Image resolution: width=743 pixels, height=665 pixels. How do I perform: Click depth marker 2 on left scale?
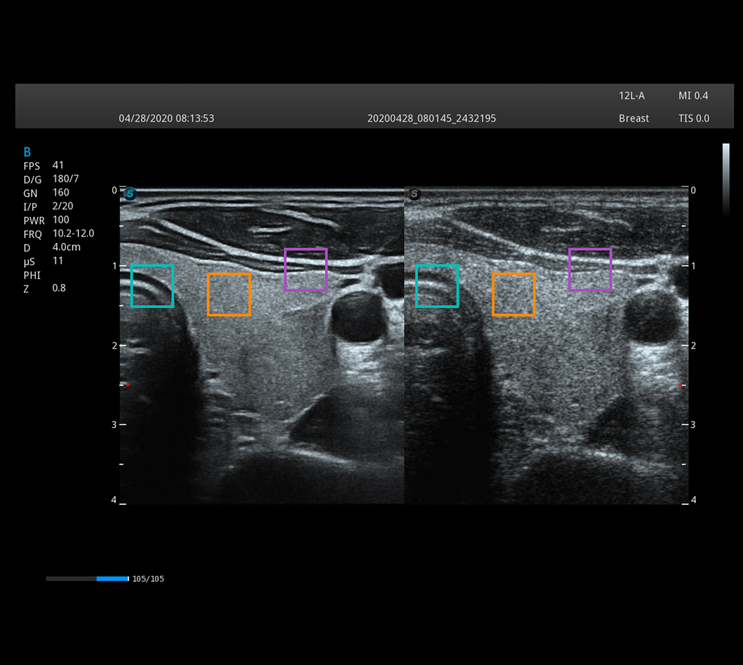point(114,346)
